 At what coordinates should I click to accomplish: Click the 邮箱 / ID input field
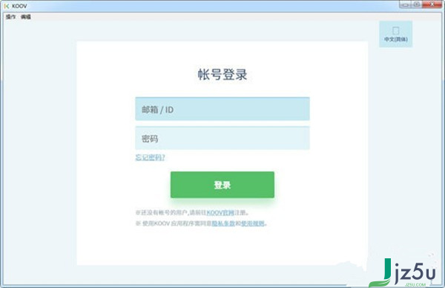coord(222,109)
